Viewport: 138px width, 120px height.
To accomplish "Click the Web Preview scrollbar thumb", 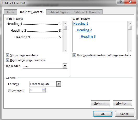I will [130, 28].
